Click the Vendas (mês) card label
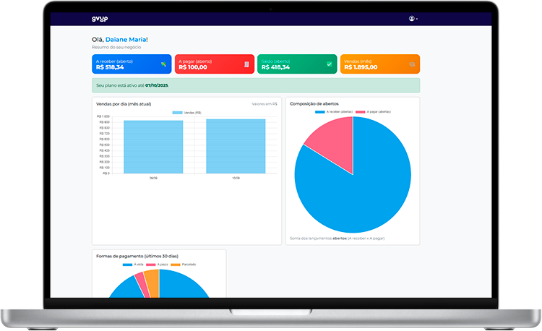 point(358,61)
